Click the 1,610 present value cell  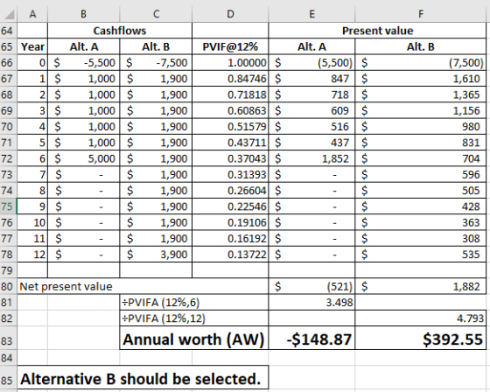pyautogui.click(x=421, y=79)
